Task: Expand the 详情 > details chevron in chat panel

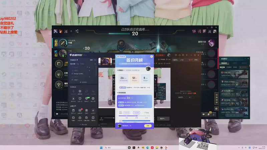Action: [196, 60]
